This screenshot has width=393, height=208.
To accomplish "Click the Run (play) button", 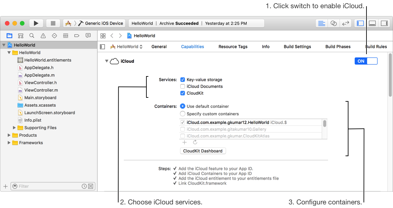I will tap(36, 23).
